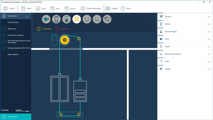The width and height of the screenshot is (213, 120).
Task: Select the yellow traction sheave in diagram
Action: coord(65,40)
